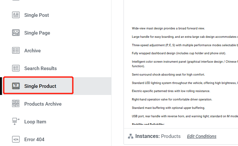Viewport: 238px width, 146px height.
Task: Click the Instances: Products label
Action: coord(158,136)
